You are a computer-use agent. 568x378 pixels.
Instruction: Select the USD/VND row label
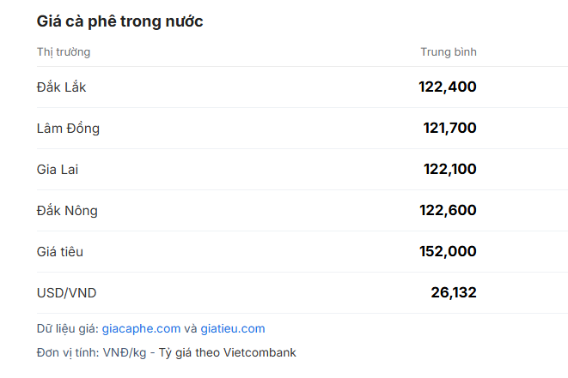[x=67, y=293]
